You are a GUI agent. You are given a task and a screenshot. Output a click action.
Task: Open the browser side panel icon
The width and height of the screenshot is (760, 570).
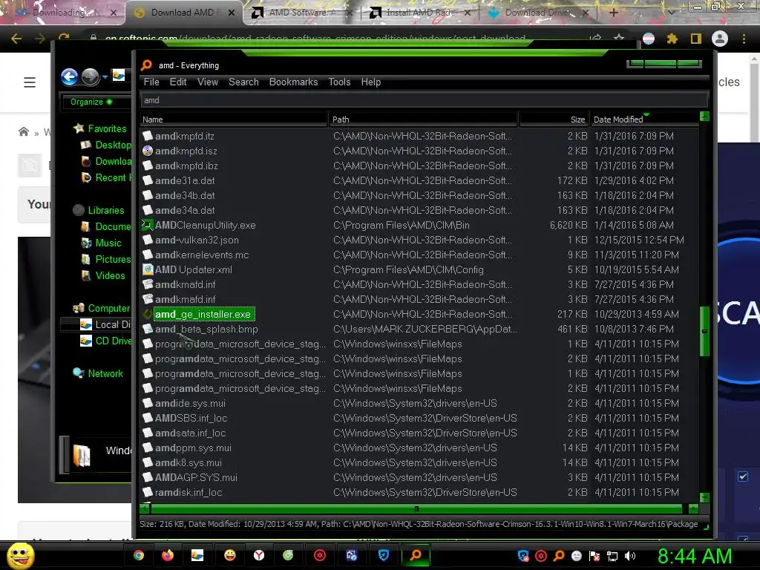(696, 39)
